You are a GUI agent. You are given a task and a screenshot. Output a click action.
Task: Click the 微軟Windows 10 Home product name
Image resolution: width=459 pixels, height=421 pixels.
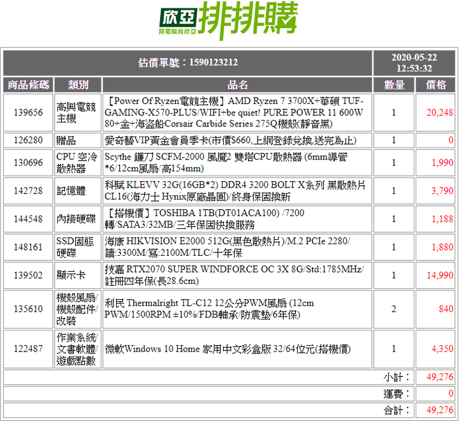click(x=228, y=349)
